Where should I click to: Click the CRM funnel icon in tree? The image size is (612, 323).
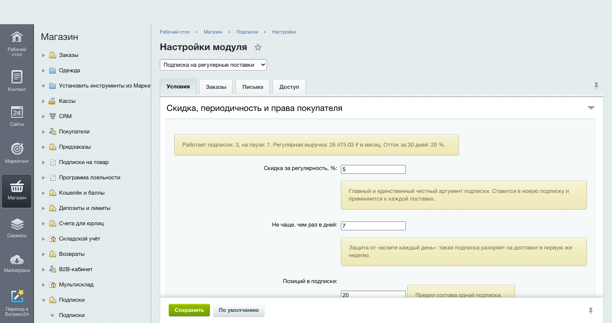tap(52, 116)
